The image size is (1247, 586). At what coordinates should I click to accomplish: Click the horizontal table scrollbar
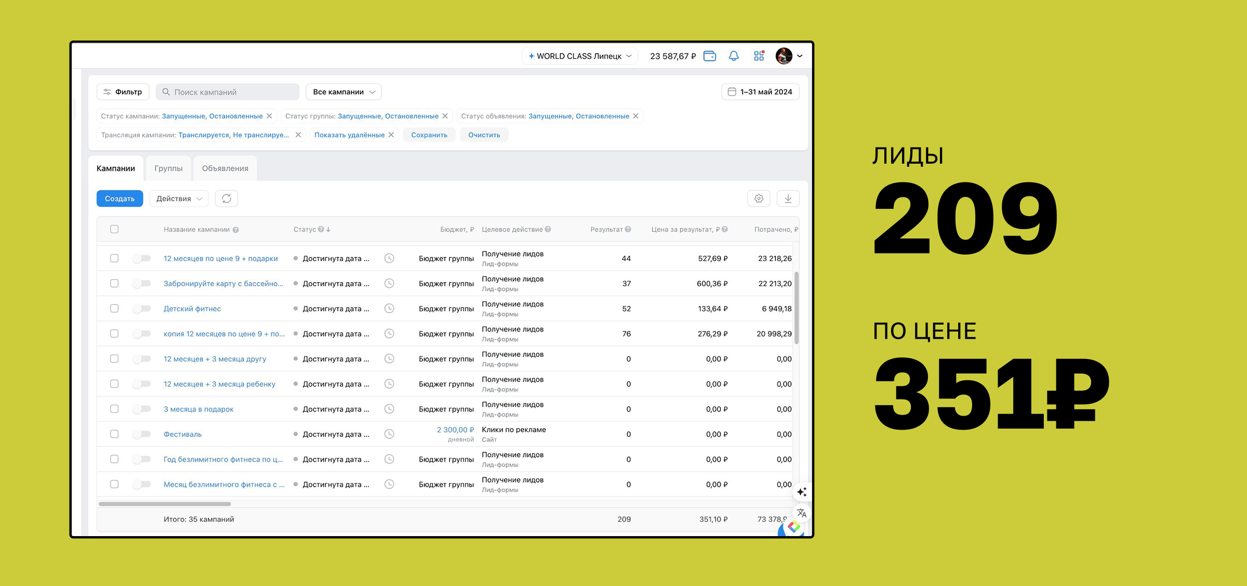(x=165, y=504)
